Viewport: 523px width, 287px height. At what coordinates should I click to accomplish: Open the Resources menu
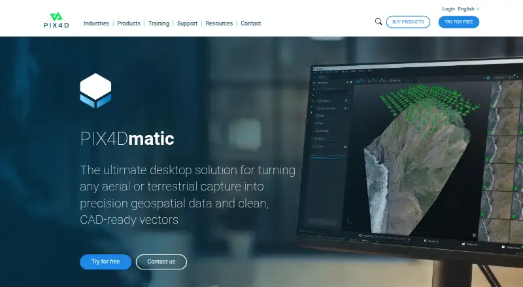pyautogui.click(x=219, y=23)
